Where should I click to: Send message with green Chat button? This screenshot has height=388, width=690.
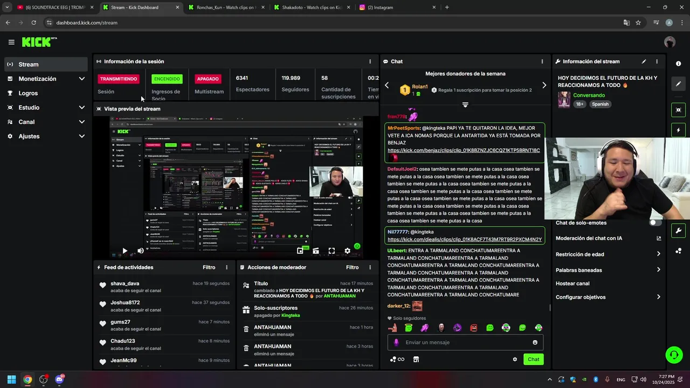coord(533,359)
